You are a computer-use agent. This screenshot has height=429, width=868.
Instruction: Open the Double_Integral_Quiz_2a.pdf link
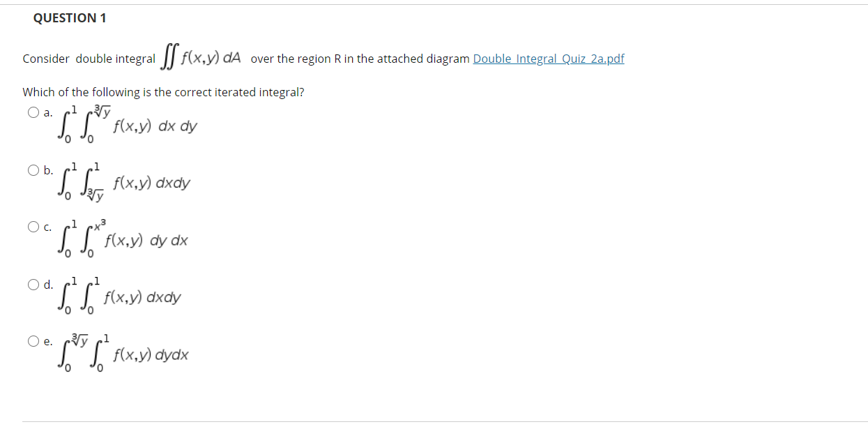[549, 59]
